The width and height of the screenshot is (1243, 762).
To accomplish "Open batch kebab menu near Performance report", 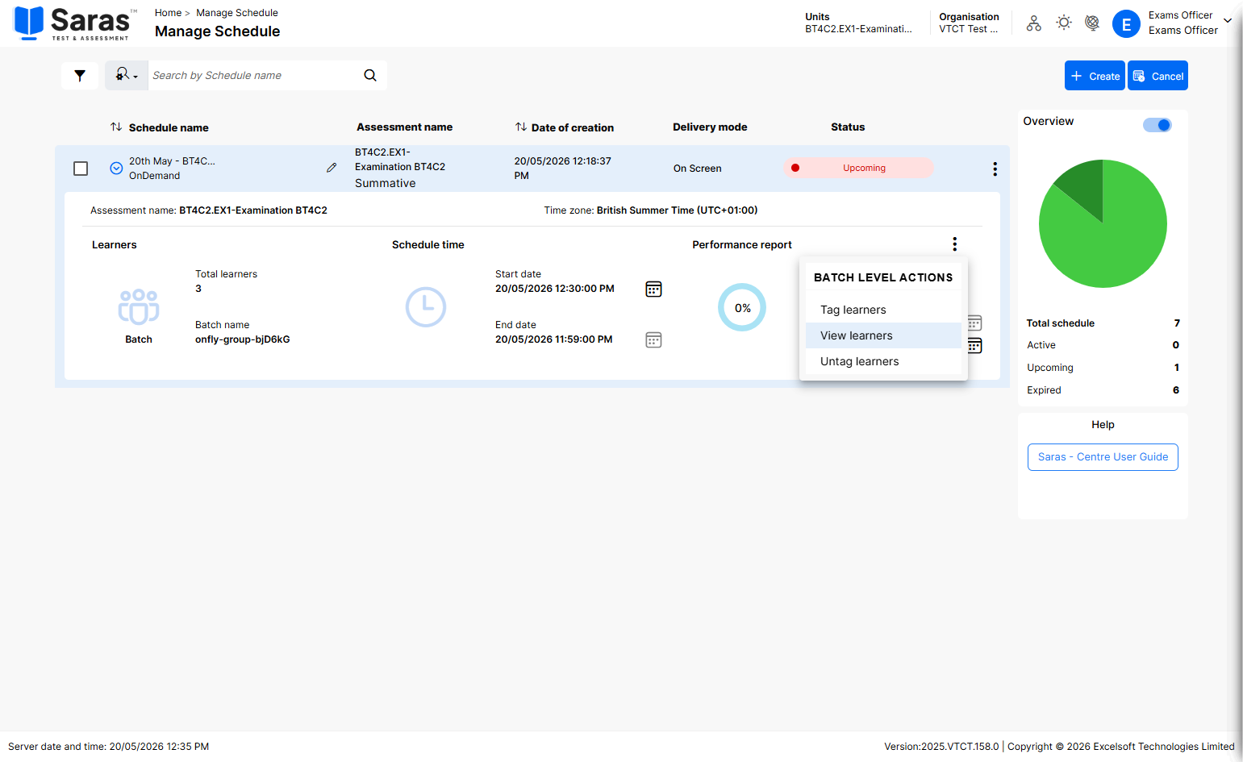I will pyautogui.click(x=954, y=244).
